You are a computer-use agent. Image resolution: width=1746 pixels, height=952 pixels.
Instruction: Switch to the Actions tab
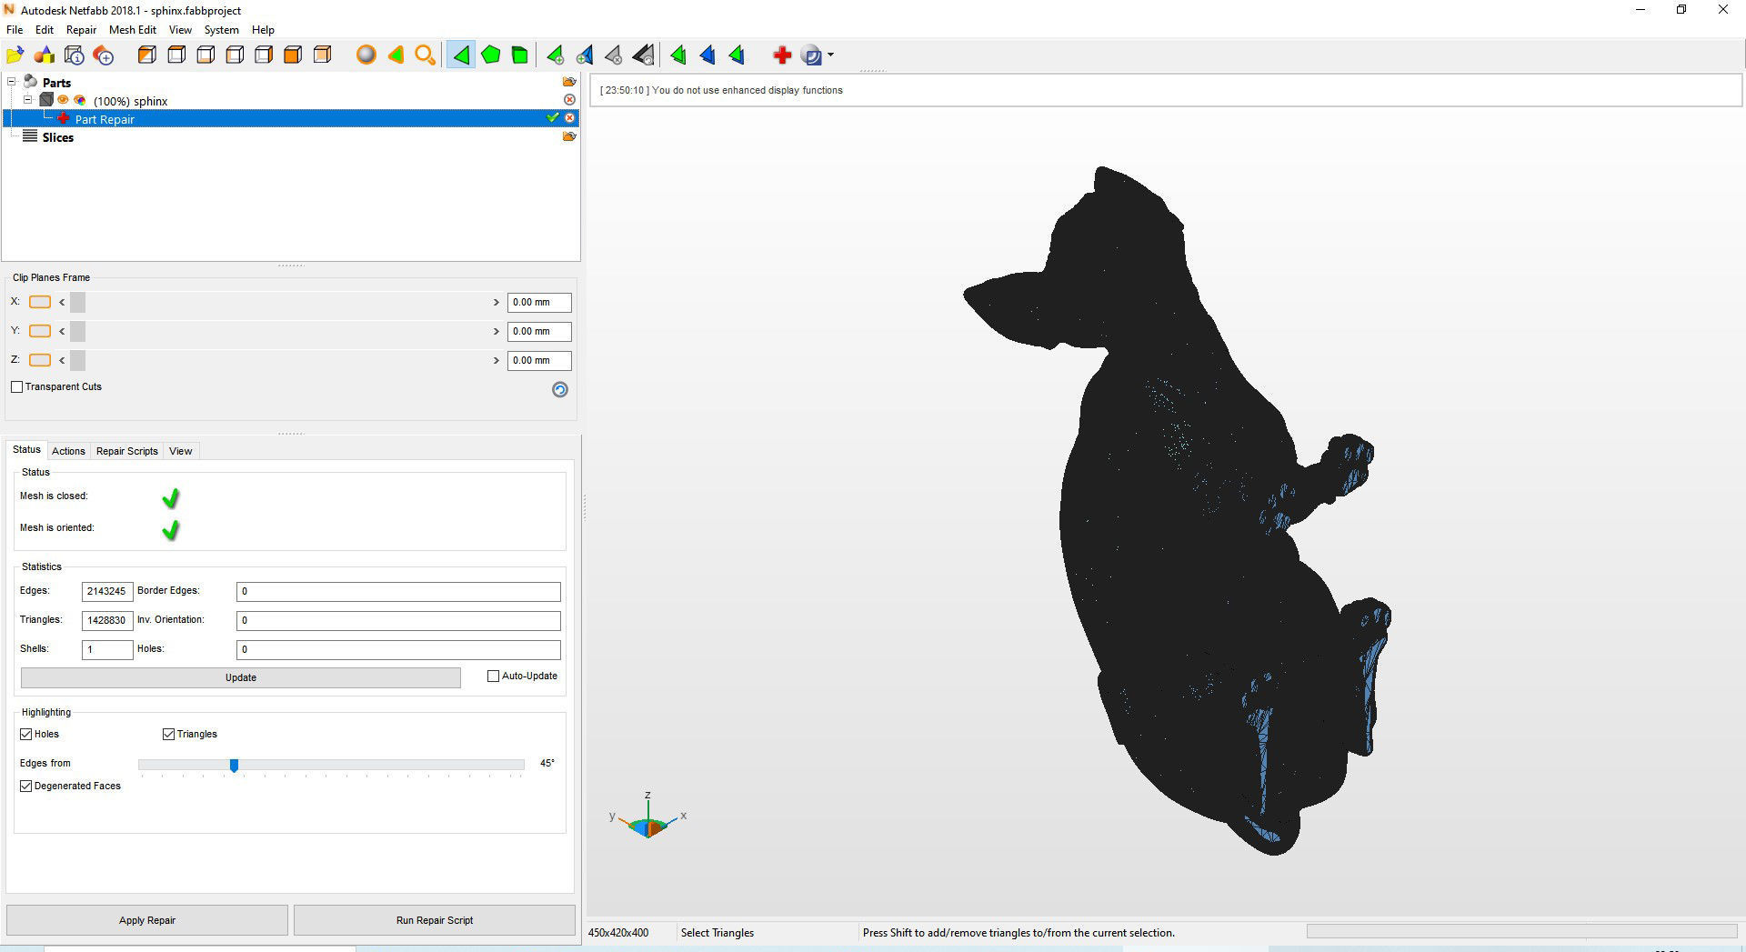pyautogui.click(x=68, y=451)
